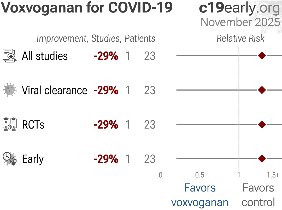
Task: Click the RCTs red diamond marker
Action: pyautogui.click(x=262, y=124)
